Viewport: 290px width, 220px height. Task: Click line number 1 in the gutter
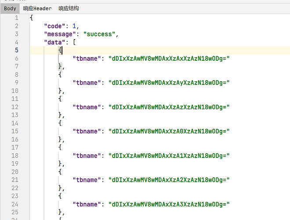pos(17,18)
